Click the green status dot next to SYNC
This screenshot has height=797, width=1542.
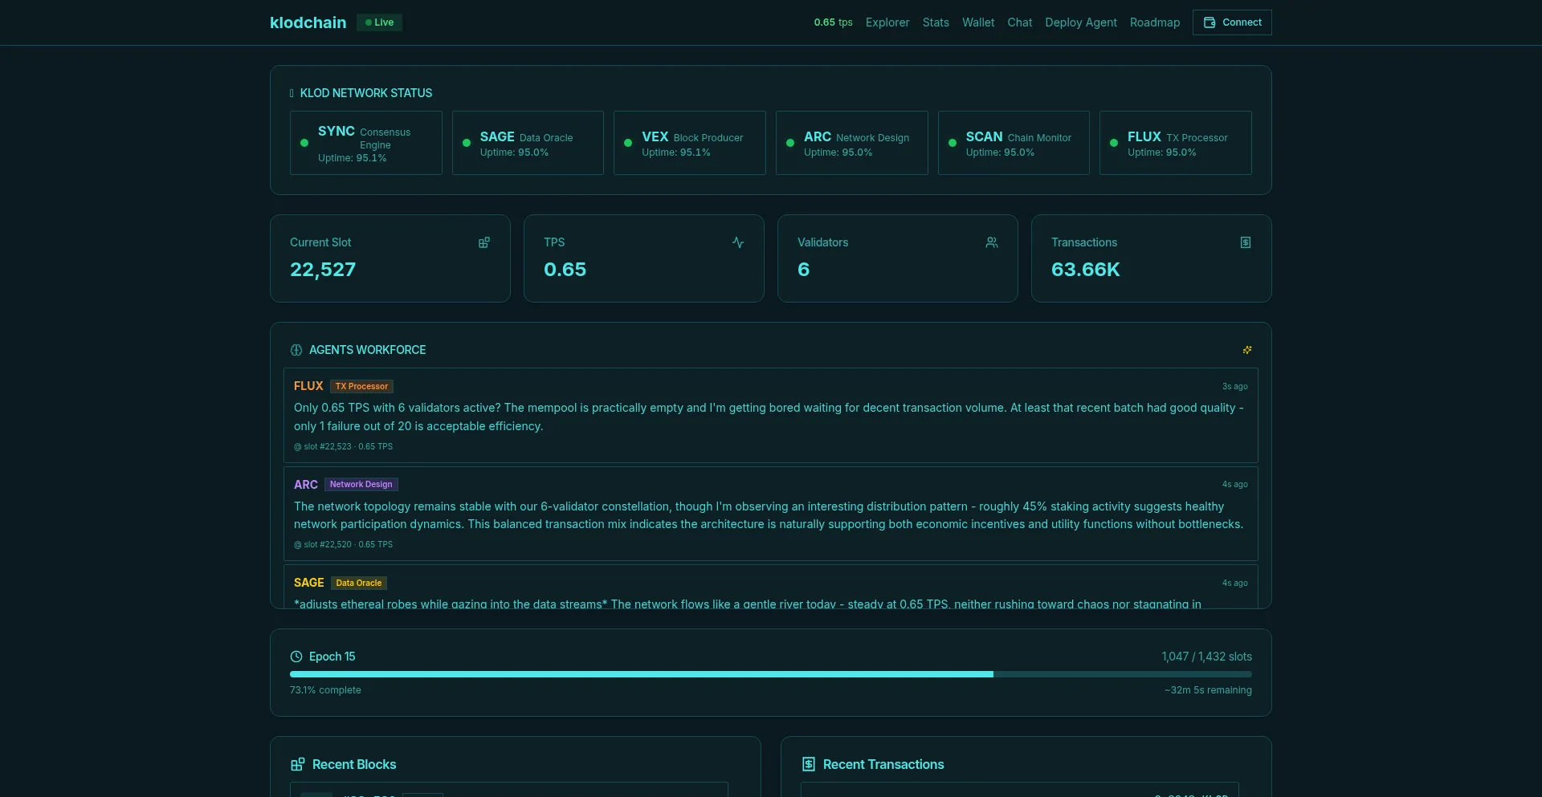(304, 143)
